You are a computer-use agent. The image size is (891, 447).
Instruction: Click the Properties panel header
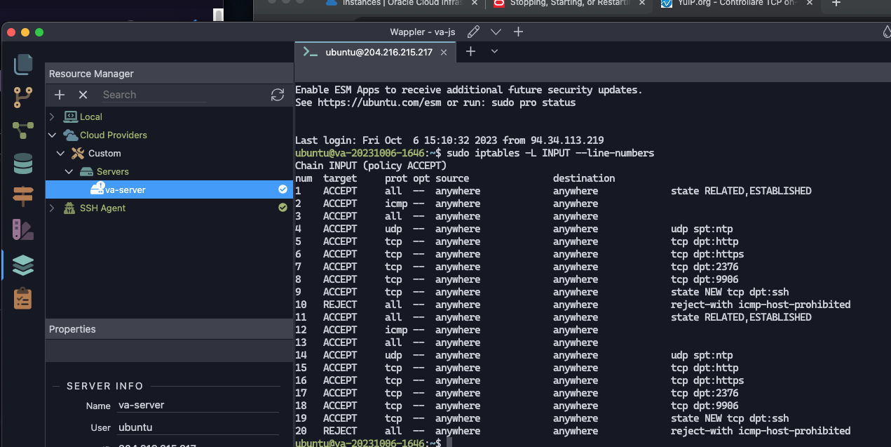tap(169, 329)
